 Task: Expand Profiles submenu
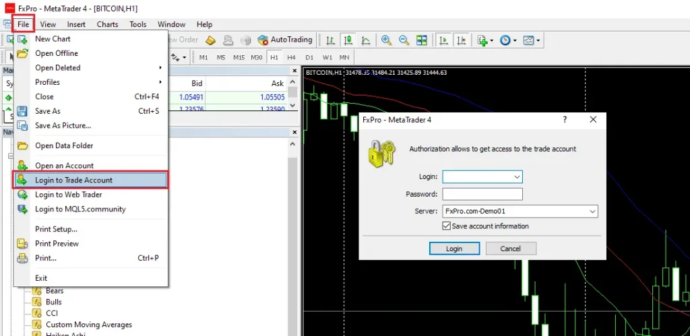pos(91,82)
